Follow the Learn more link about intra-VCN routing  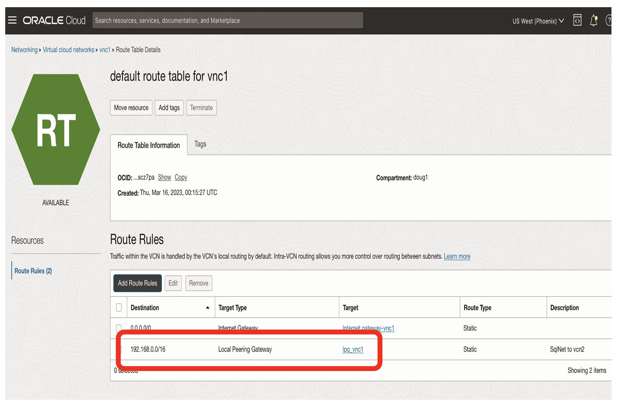coord(457,256)
